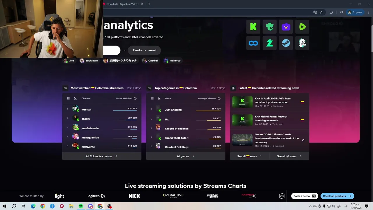Click the ranking chart icon in Game header
The height and width of the screenshot is (210, 373).
[159, 98]
